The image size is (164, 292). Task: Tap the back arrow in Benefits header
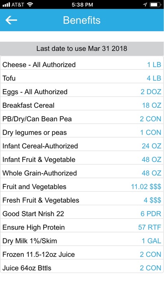(11, 20)
